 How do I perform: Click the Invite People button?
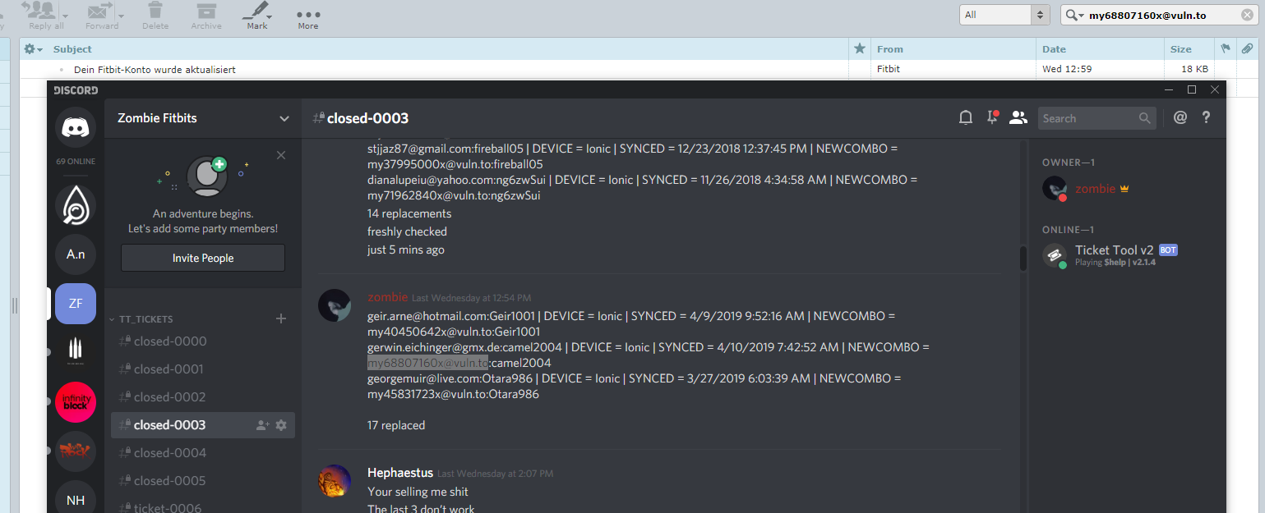pos(203,258)
